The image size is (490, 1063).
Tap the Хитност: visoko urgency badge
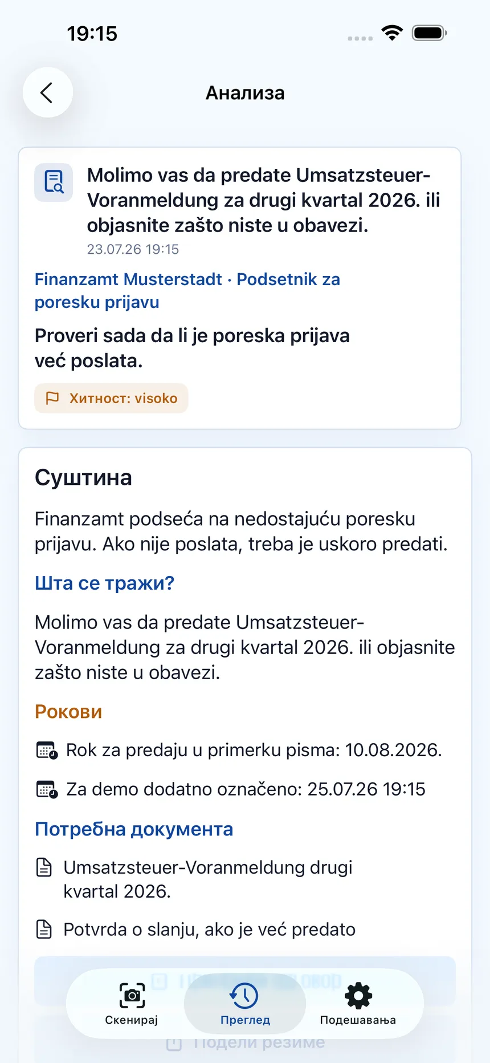[111, 398]
